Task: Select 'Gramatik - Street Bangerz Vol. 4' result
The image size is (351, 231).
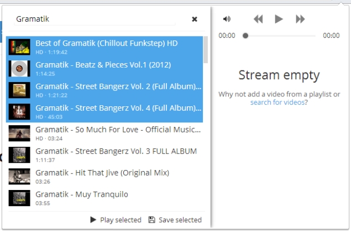Action: click(104, 111)
